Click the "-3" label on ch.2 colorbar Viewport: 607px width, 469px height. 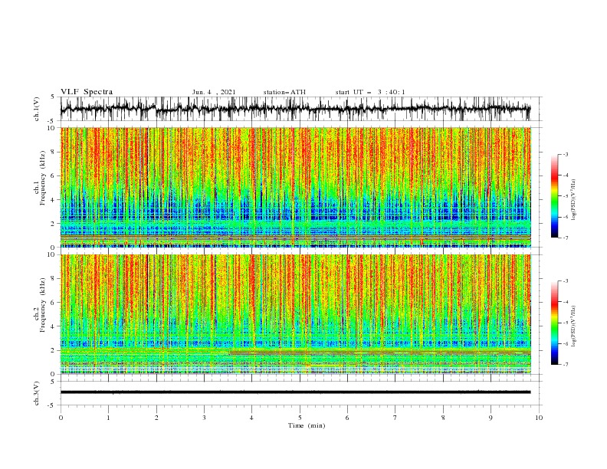(565, 281)
